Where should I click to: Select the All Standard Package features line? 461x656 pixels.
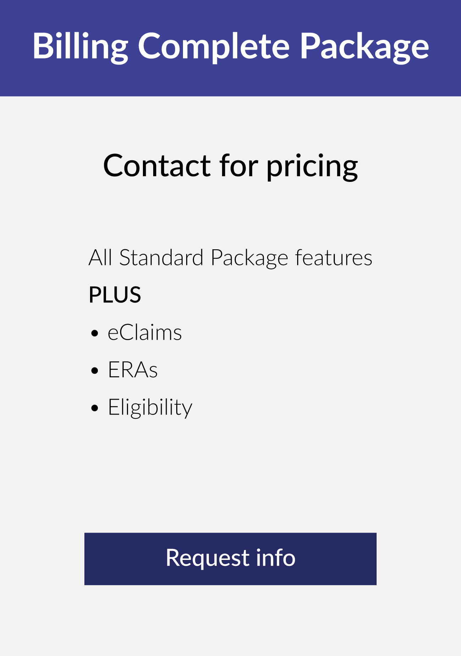tap(230, 258)
